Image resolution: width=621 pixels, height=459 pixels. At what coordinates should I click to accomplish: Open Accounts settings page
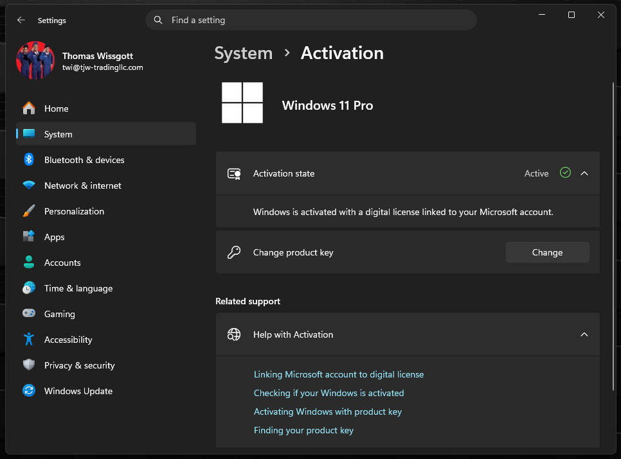[105, 263]
